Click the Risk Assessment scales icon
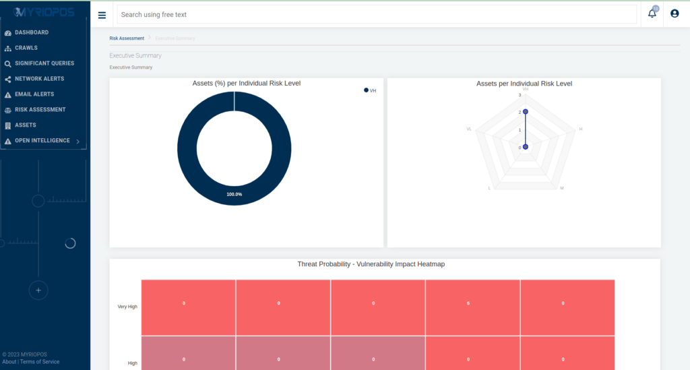The width and height of the screenshot is (690, 370). (8, 110)
